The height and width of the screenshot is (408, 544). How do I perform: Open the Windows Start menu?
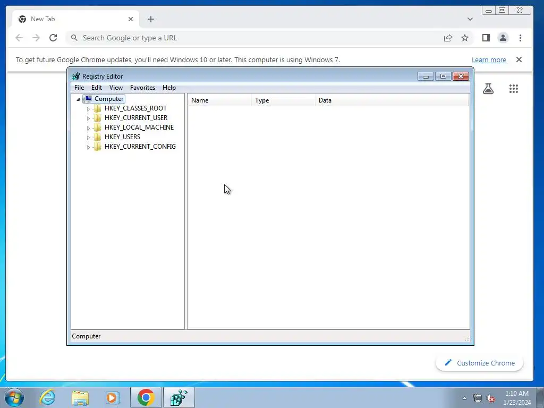click(x=14, y=397)
